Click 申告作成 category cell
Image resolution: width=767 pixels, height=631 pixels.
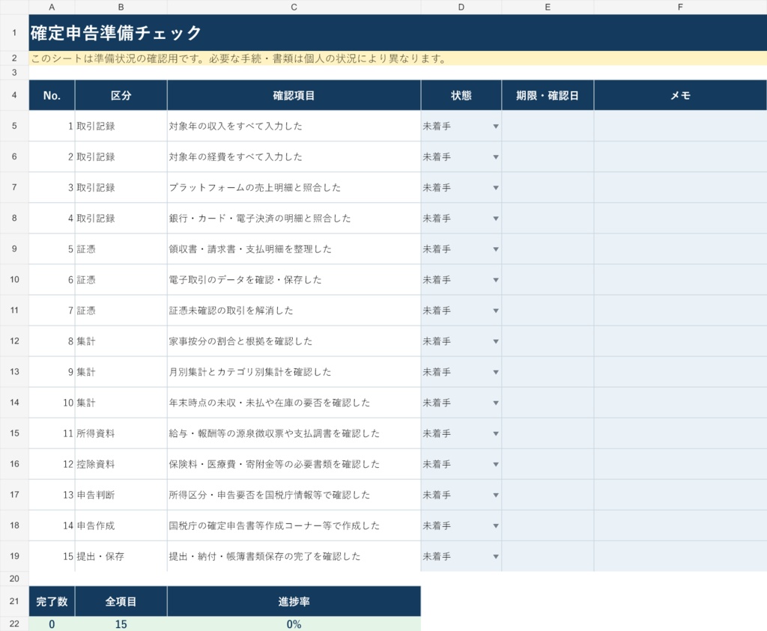pyautogui.click(x=121, y=525)
